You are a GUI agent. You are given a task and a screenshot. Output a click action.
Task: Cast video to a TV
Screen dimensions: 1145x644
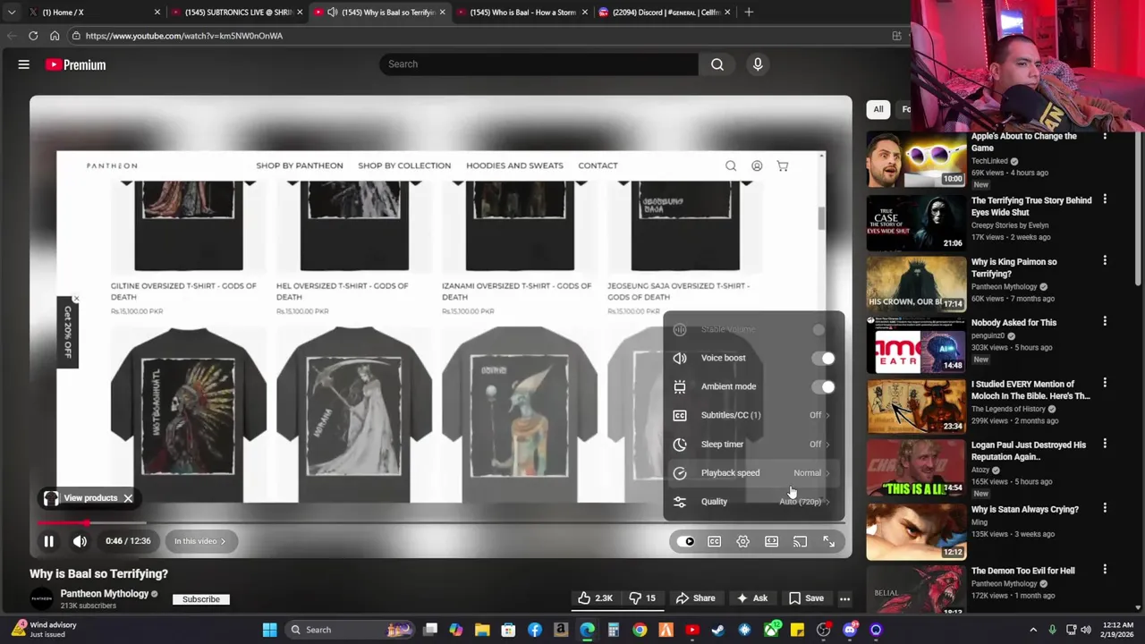800,541
